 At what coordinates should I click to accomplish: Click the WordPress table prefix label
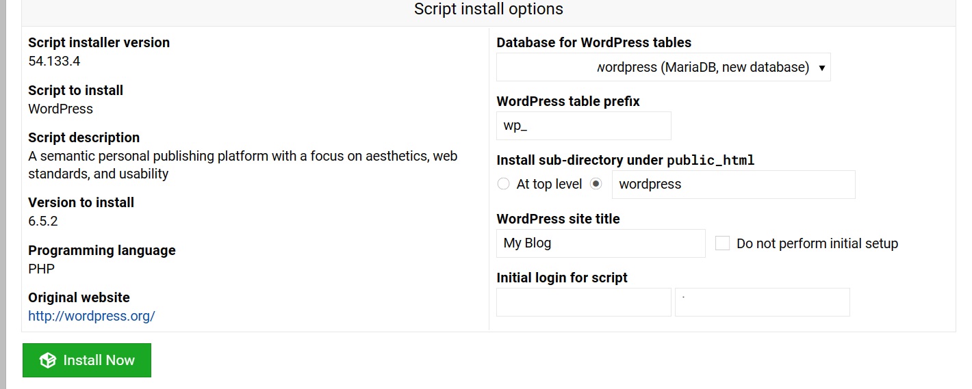click(568, 101)
